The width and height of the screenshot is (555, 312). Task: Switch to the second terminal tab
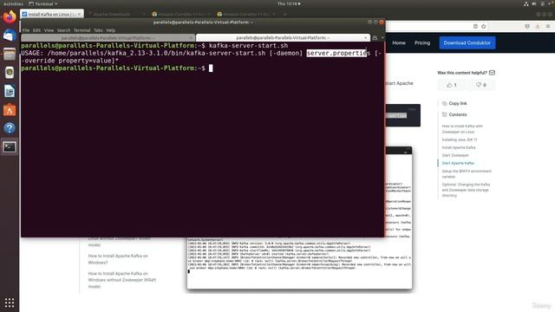pyautogui.click(x=283, y=37)
